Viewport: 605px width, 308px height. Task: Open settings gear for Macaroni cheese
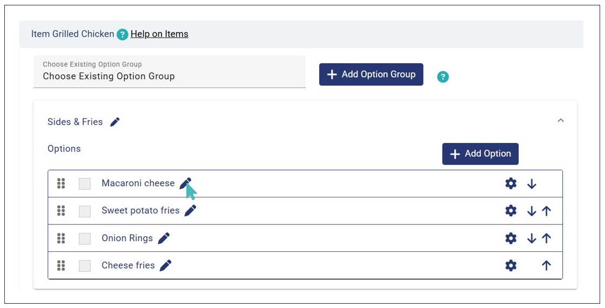coord(510,183)
